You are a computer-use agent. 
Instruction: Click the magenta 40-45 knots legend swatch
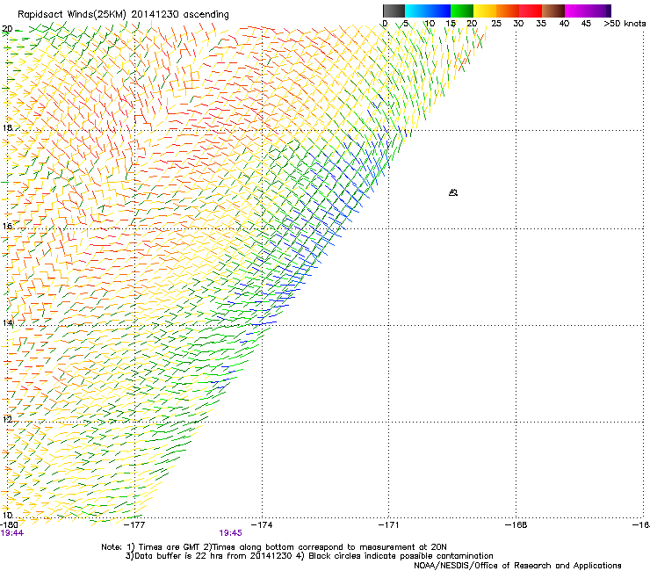click(x=576, y=11)
